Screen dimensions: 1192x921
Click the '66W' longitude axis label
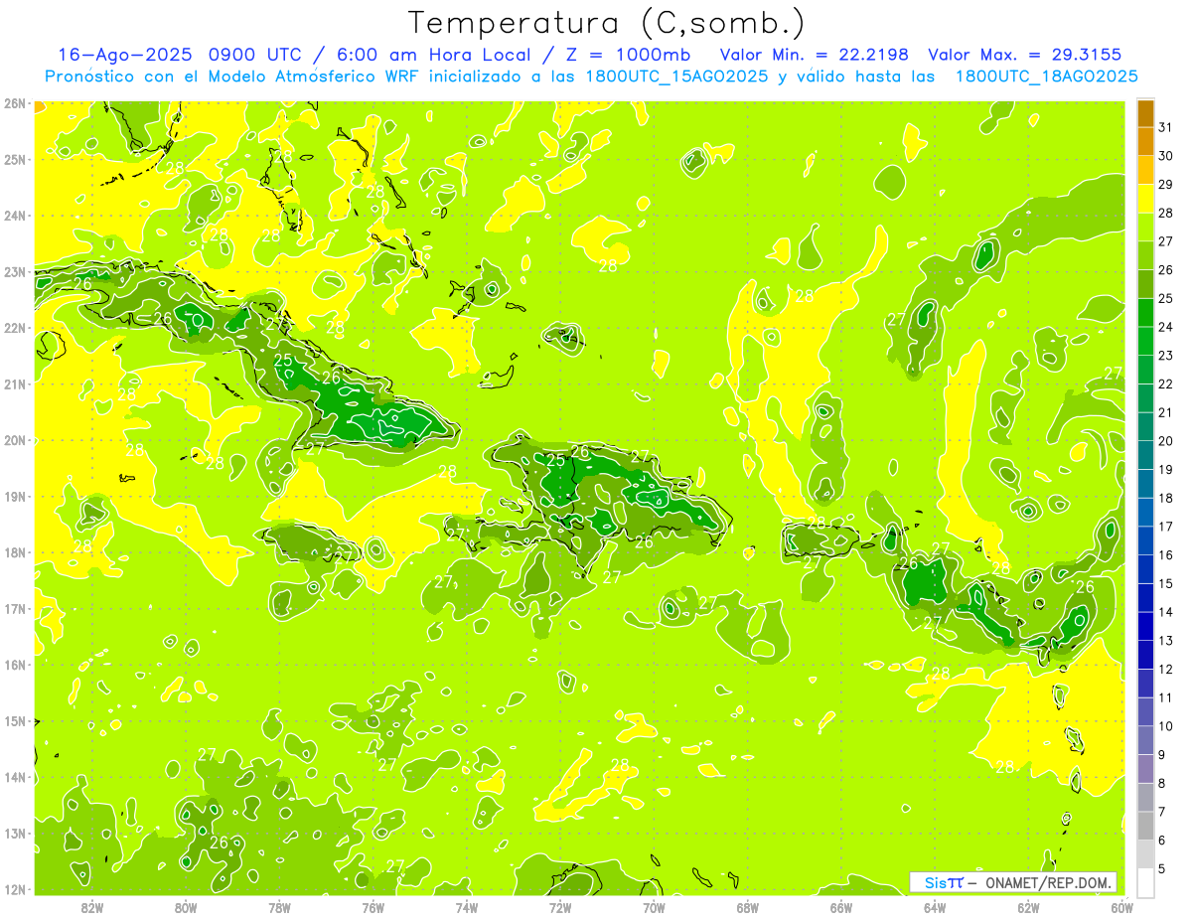point(841,906)
